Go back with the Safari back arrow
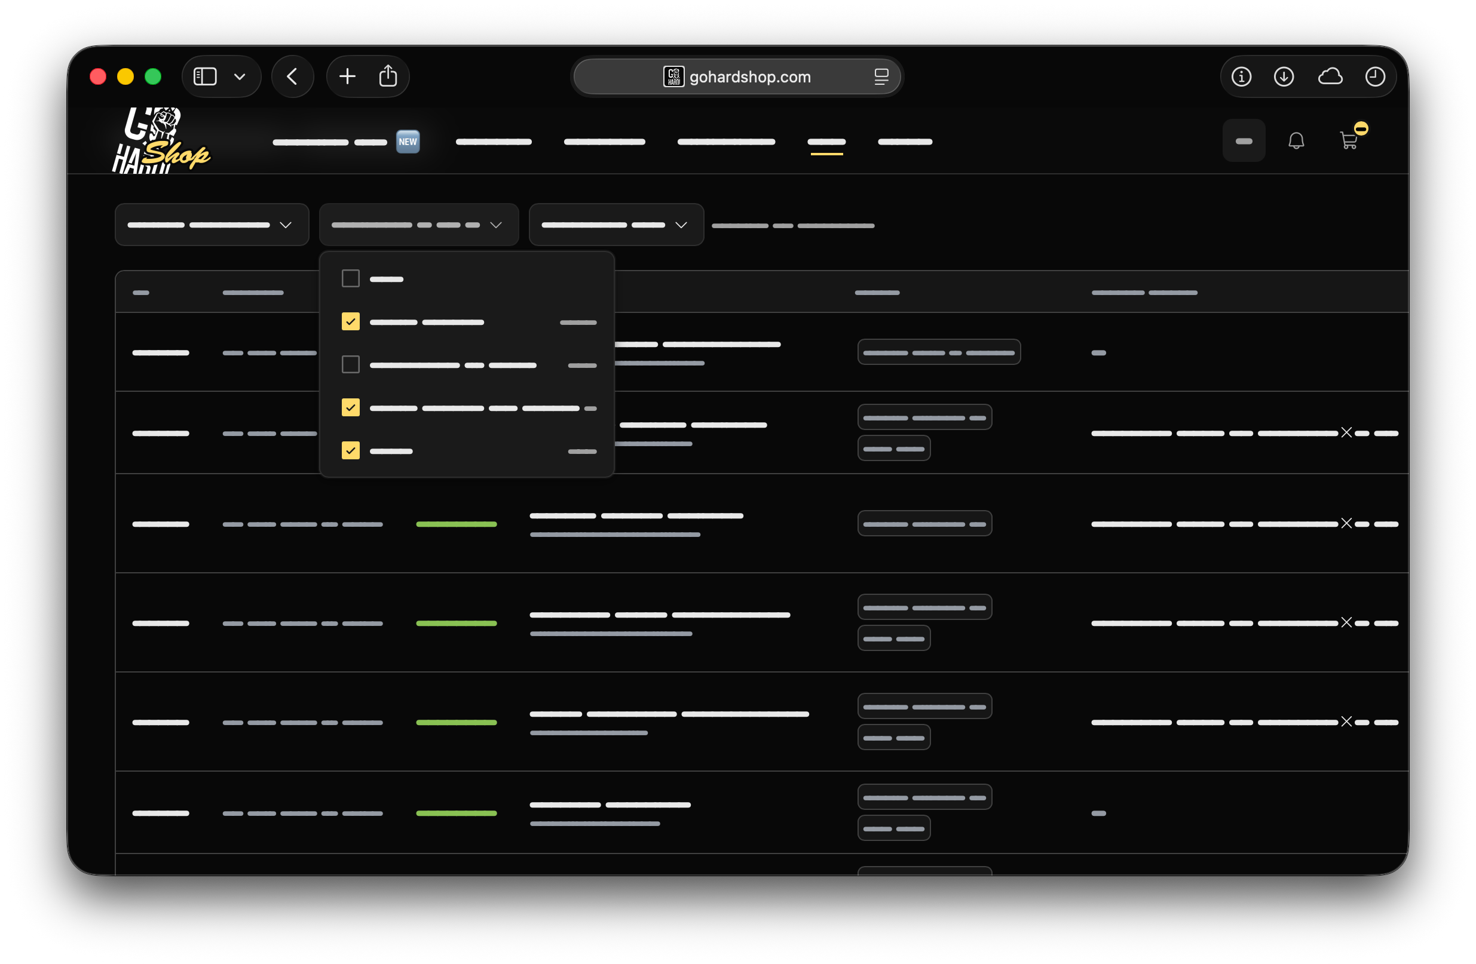 pyautogui.click(x=292, y=76)
